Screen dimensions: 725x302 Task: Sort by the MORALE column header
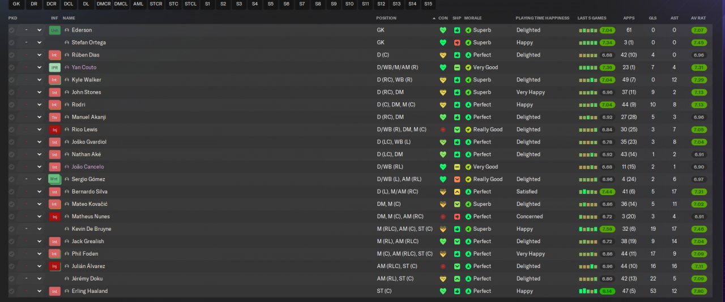coord(473,18)
